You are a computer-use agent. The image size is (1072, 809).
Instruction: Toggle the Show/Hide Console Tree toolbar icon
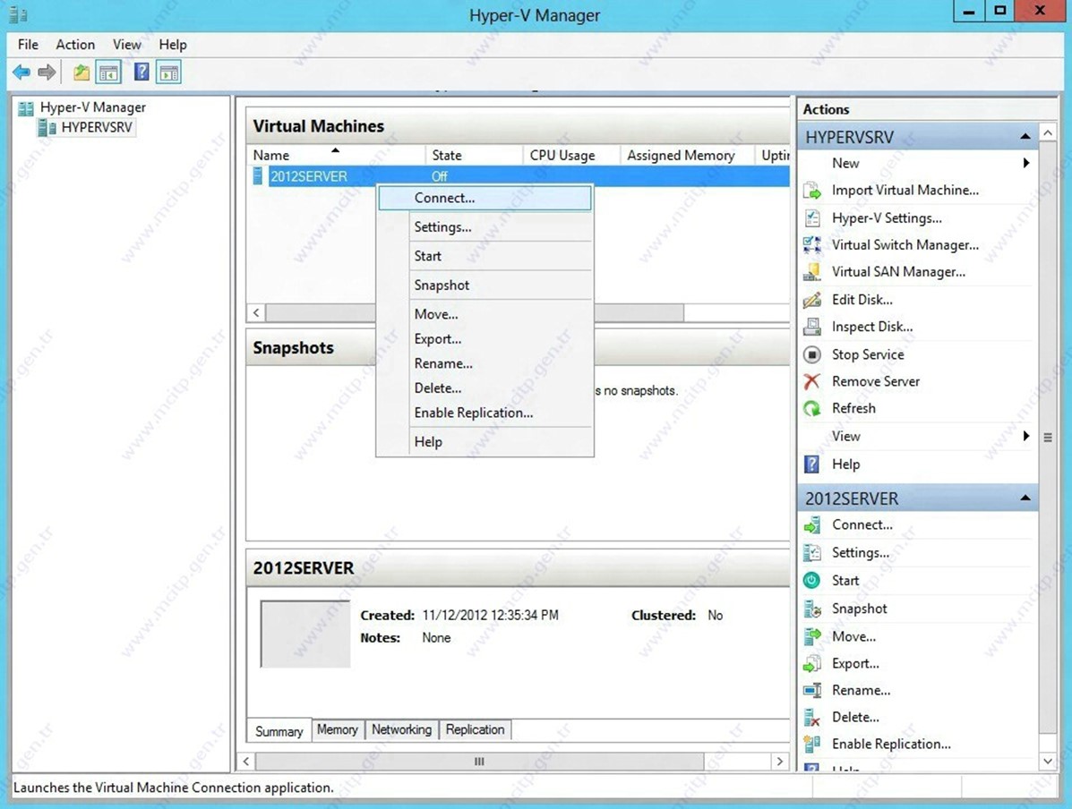coord(108,72)
